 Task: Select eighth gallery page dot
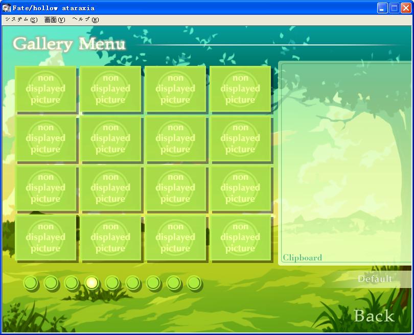click(174, 283)
